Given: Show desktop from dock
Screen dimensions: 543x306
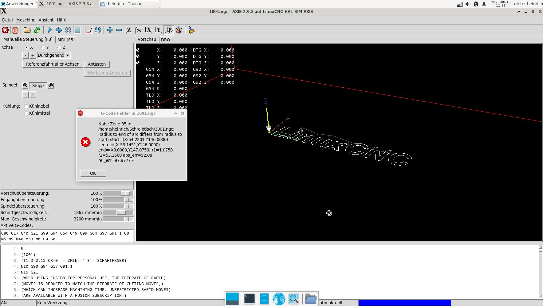Looking at the screenshot, I should (x=232, y=299).
